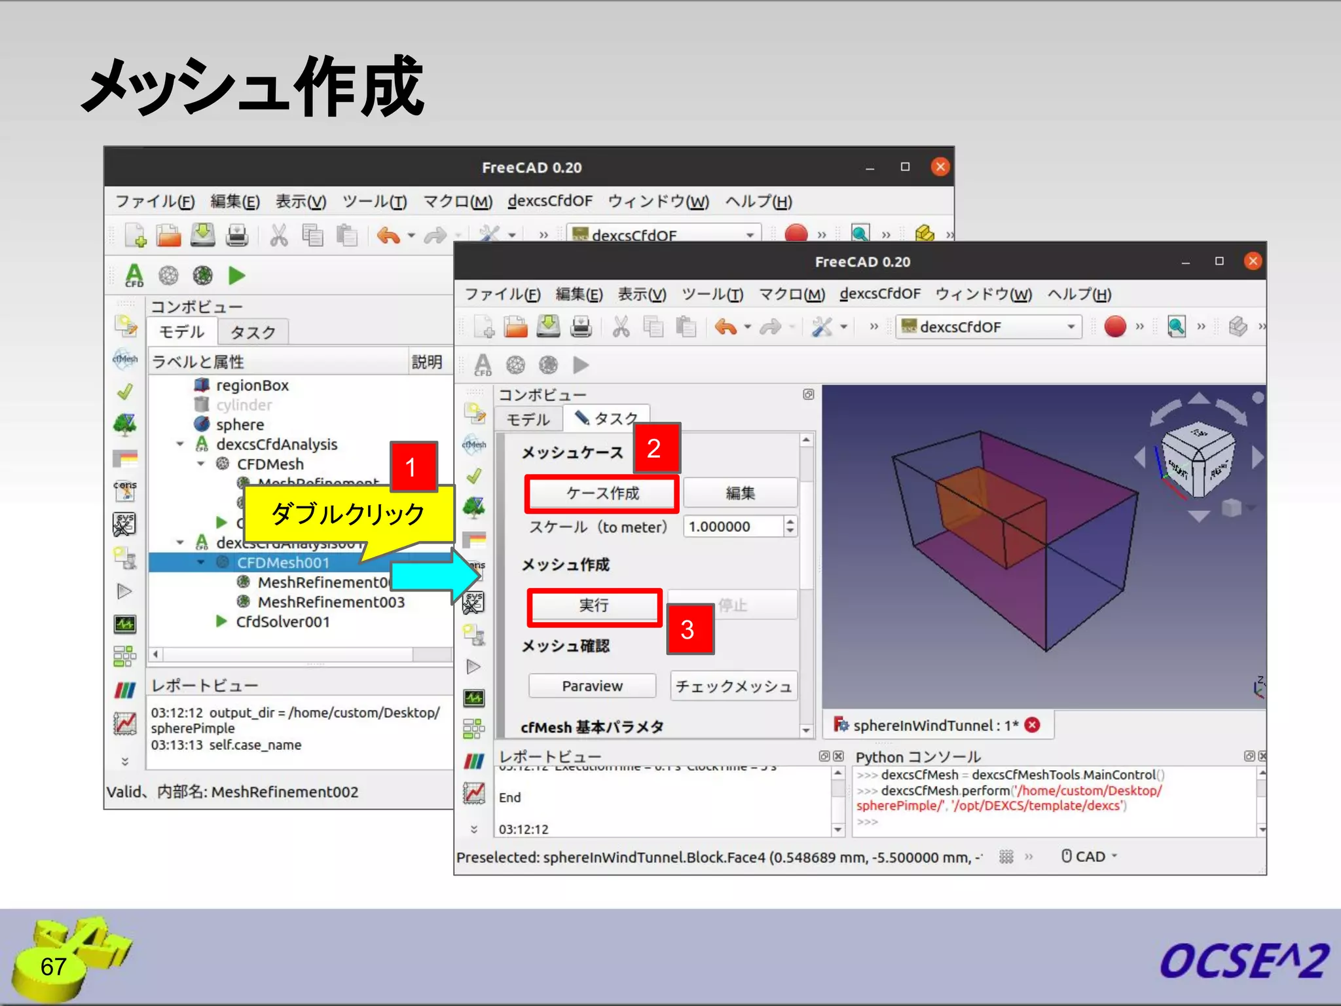Viewport: 1341px width, 1006px height.
Task: Click the cut scissors icon in front window
Action: click(621, 326)
